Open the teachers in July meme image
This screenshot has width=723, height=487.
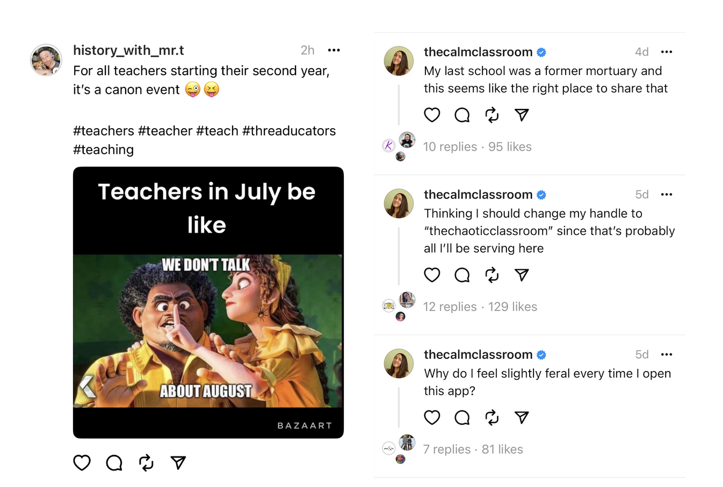tap(208, 300)
